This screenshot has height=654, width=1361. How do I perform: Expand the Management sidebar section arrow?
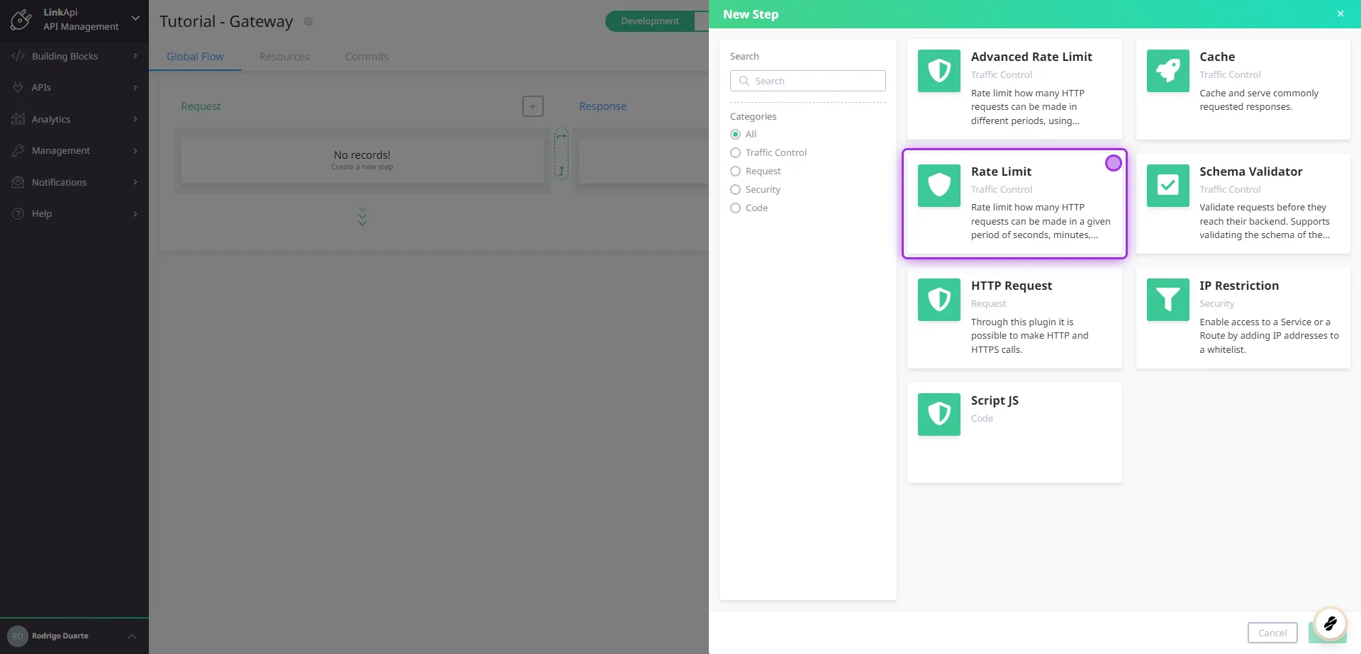pyautogui.click(x=135, y=150)
